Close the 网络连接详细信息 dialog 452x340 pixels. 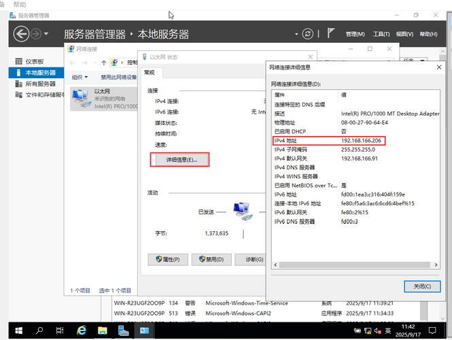(x=439, y=67)
